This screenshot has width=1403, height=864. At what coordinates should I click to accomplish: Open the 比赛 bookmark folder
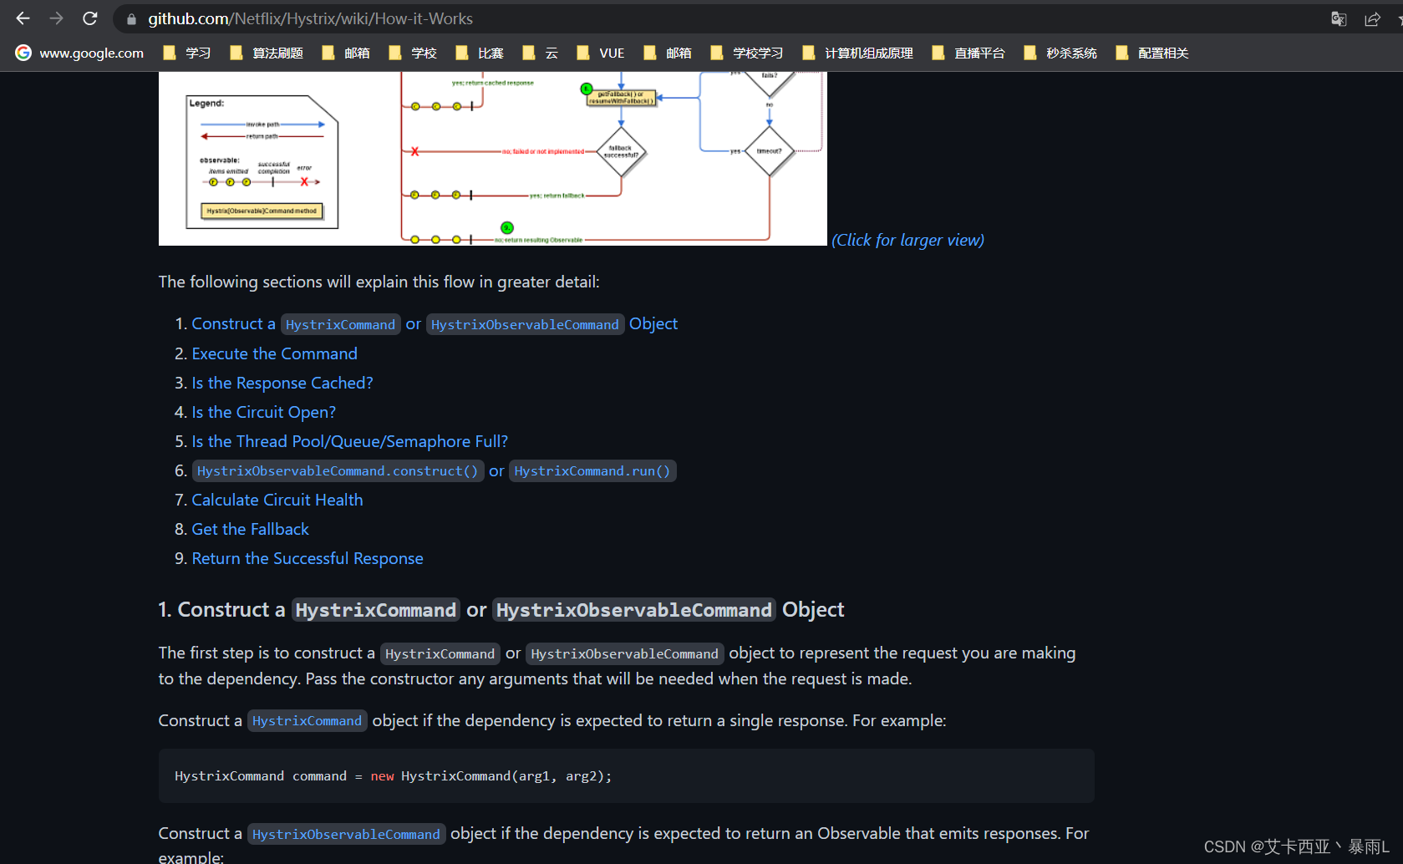click(x=480, y=53)
